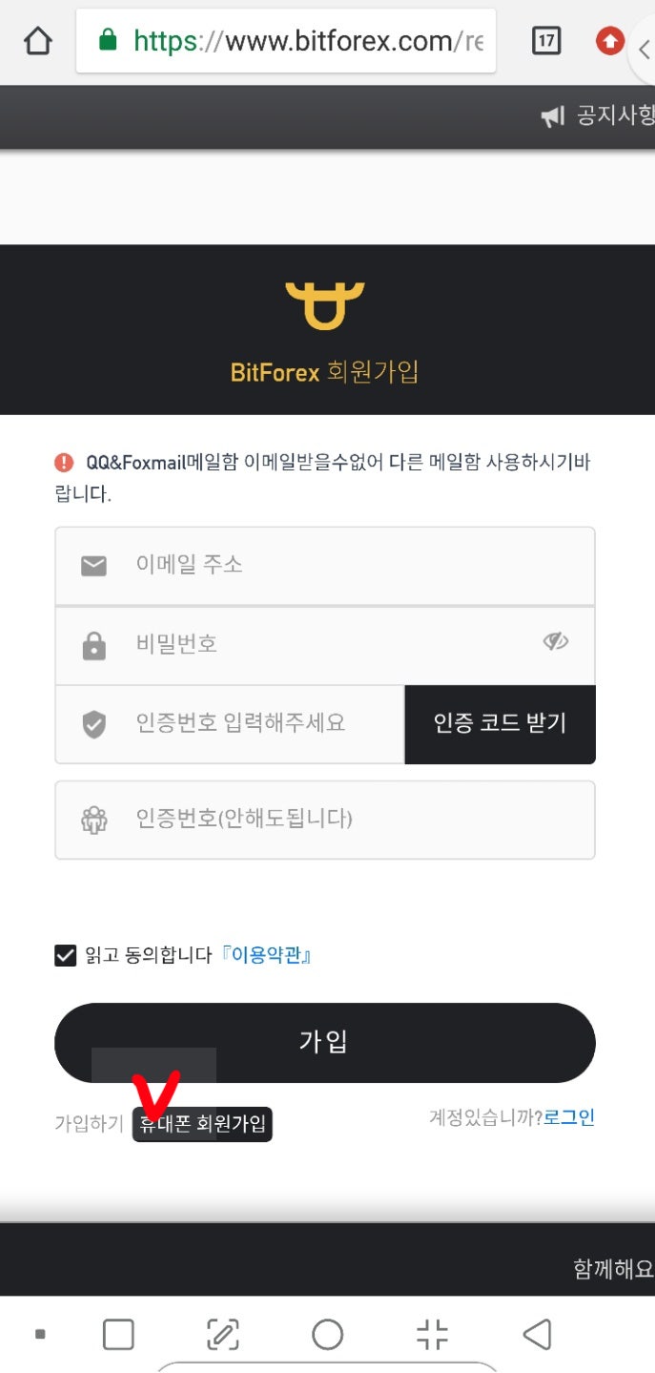Toggle password visibility with the eye icon
Image resolution: width=655 pixels, height=1373 pixels.
(x=556, y=642)
